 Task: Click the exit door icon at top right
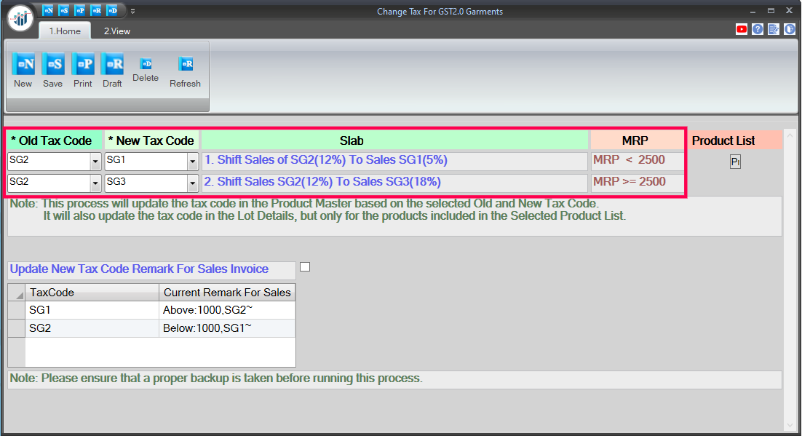click(x=790, y=30)
